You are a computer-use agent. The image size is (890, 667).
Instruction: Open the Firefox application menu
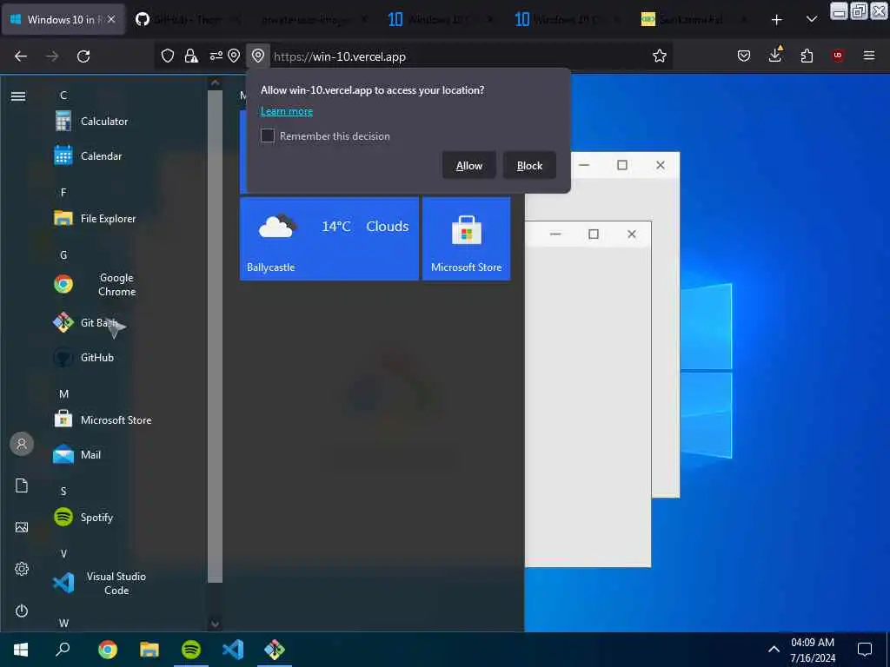[x=869, y=56]
